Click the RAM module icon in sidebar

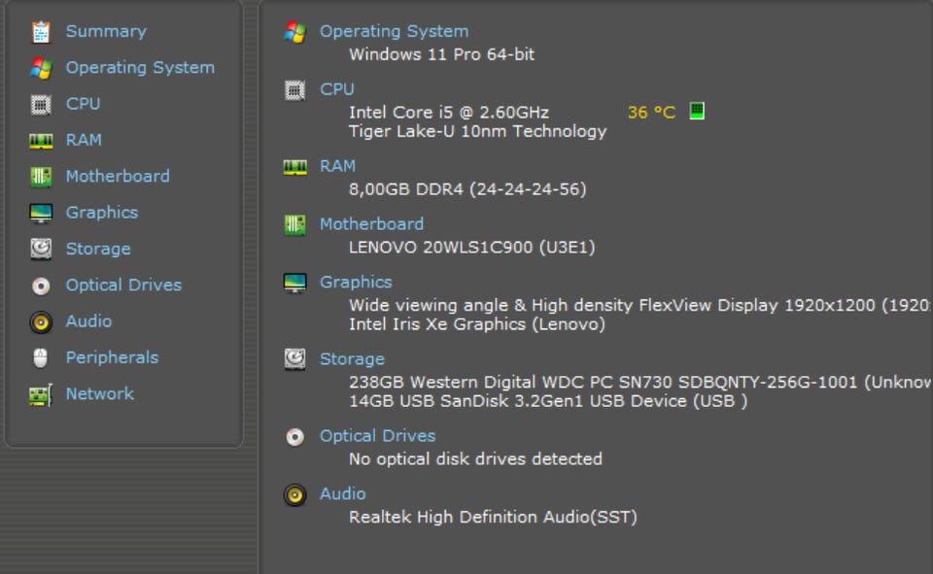[x=40, y=140]
